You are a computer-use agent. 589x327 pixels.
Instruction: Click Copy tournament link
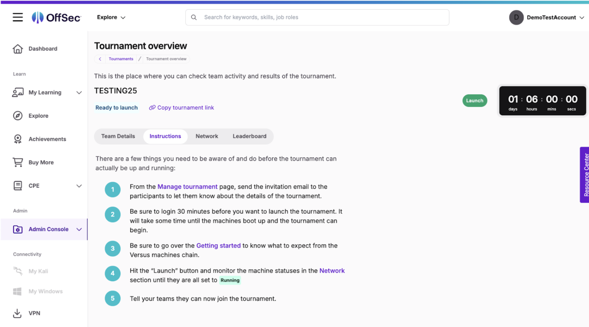[182, 107]
